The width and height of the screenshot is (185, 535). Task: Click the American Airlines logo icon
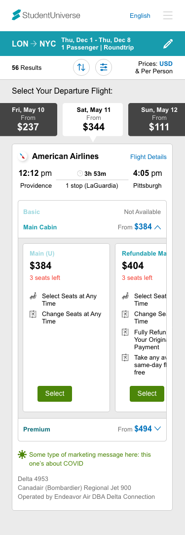(x=23, y=157)
